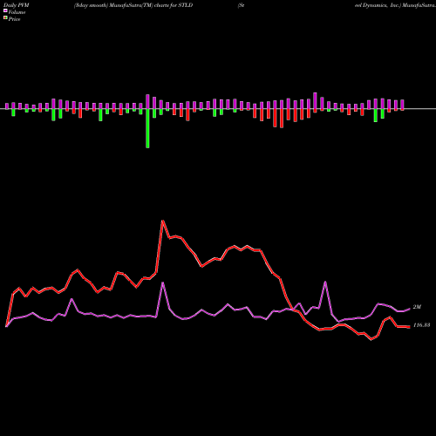Click the purple Volume legend swatch
Viewport: 436px width, 436px height.
coord(5,10)
